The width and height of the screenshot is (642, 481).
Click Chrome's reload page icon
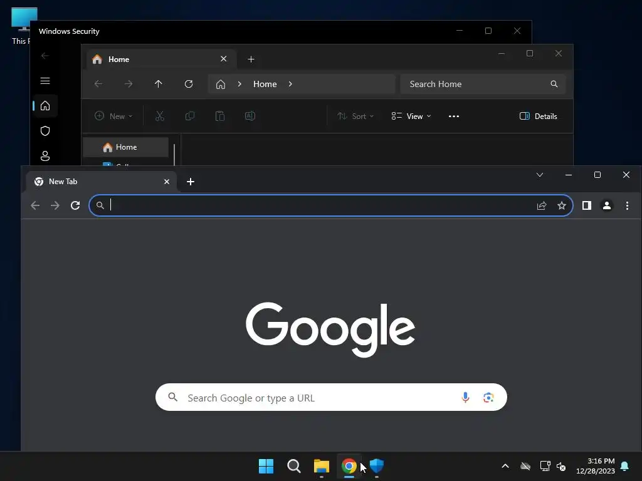click(75, 205)
